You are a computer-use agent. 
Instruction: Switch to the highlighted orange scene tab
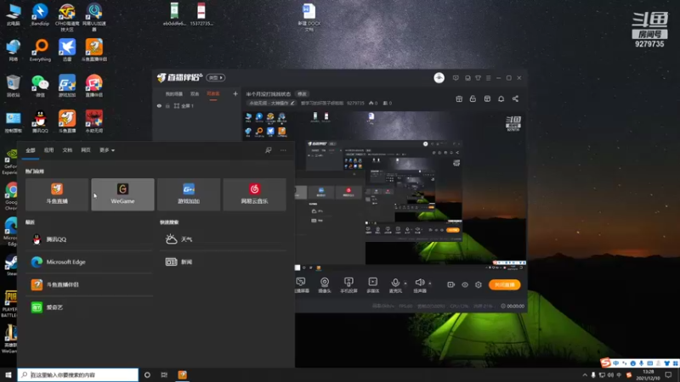point(213,94)
